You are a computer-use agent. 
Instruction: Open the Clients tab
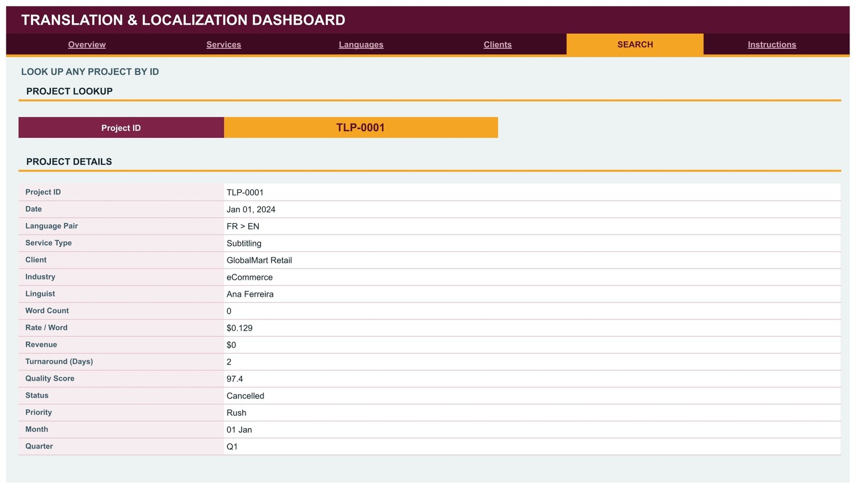coord(498,44)
